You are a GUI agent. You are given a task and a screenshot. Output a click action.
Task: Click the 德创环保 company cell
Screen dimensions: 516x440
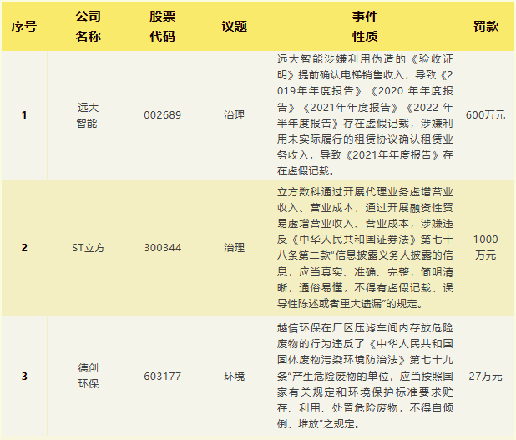pos(88,377)
